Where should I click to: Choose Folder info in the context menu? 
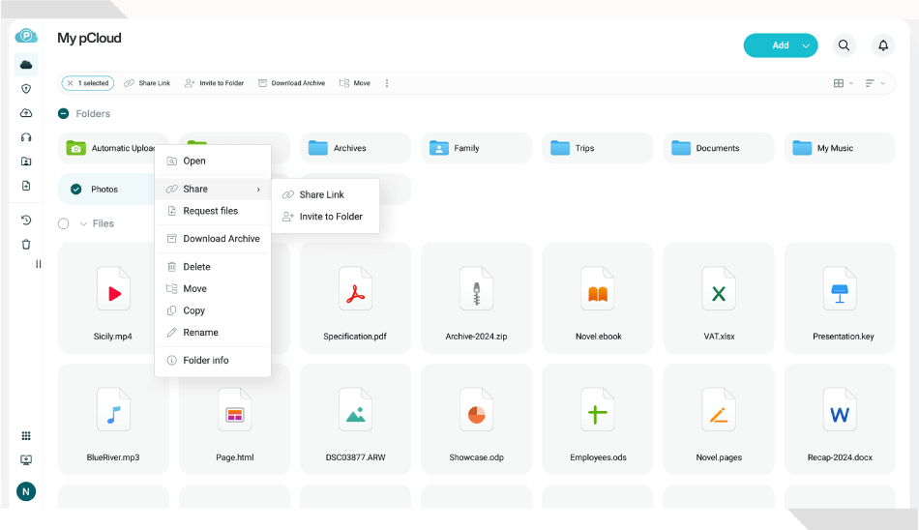(x=213, y=360)
